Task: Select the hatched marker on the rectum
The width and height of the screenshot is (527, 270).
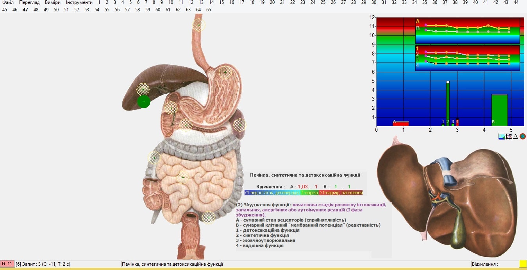Action: pyautogui.click(x=209, y=218)
